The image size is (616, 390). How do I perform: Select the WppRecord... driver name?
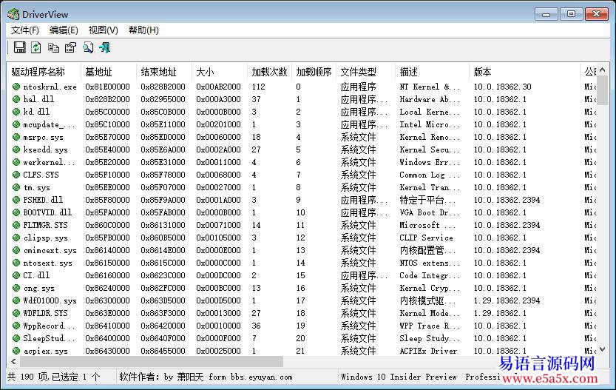tap(49, 326)
